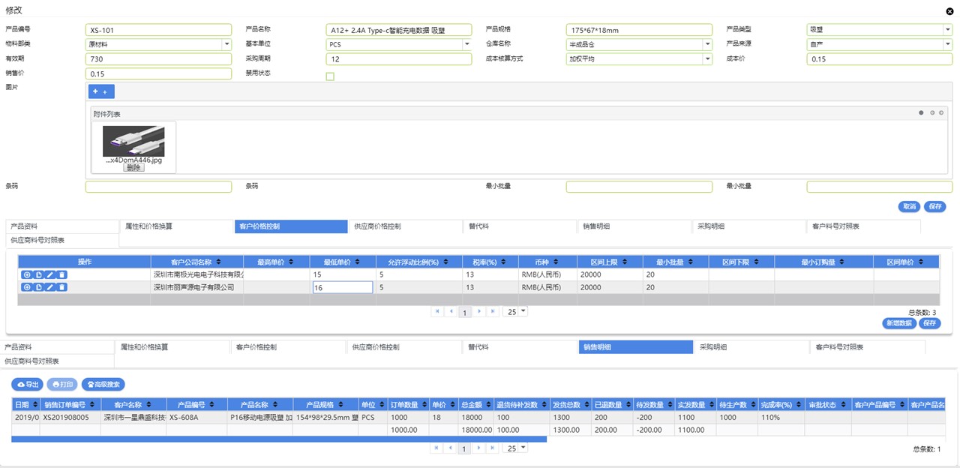Expand the 基本单位 PCS dropdown
The image size is (960, 468).
[x=466, y=44]
